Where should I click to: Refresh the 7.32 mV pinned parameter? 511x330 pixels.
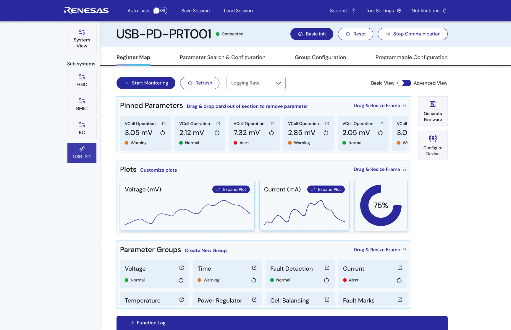[x=271, y=133]
